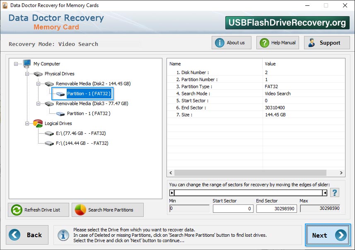The width and height of the screenshot is (355, 250).
Task: Click the "Video Search" value cell
Action: click(278, 94)
